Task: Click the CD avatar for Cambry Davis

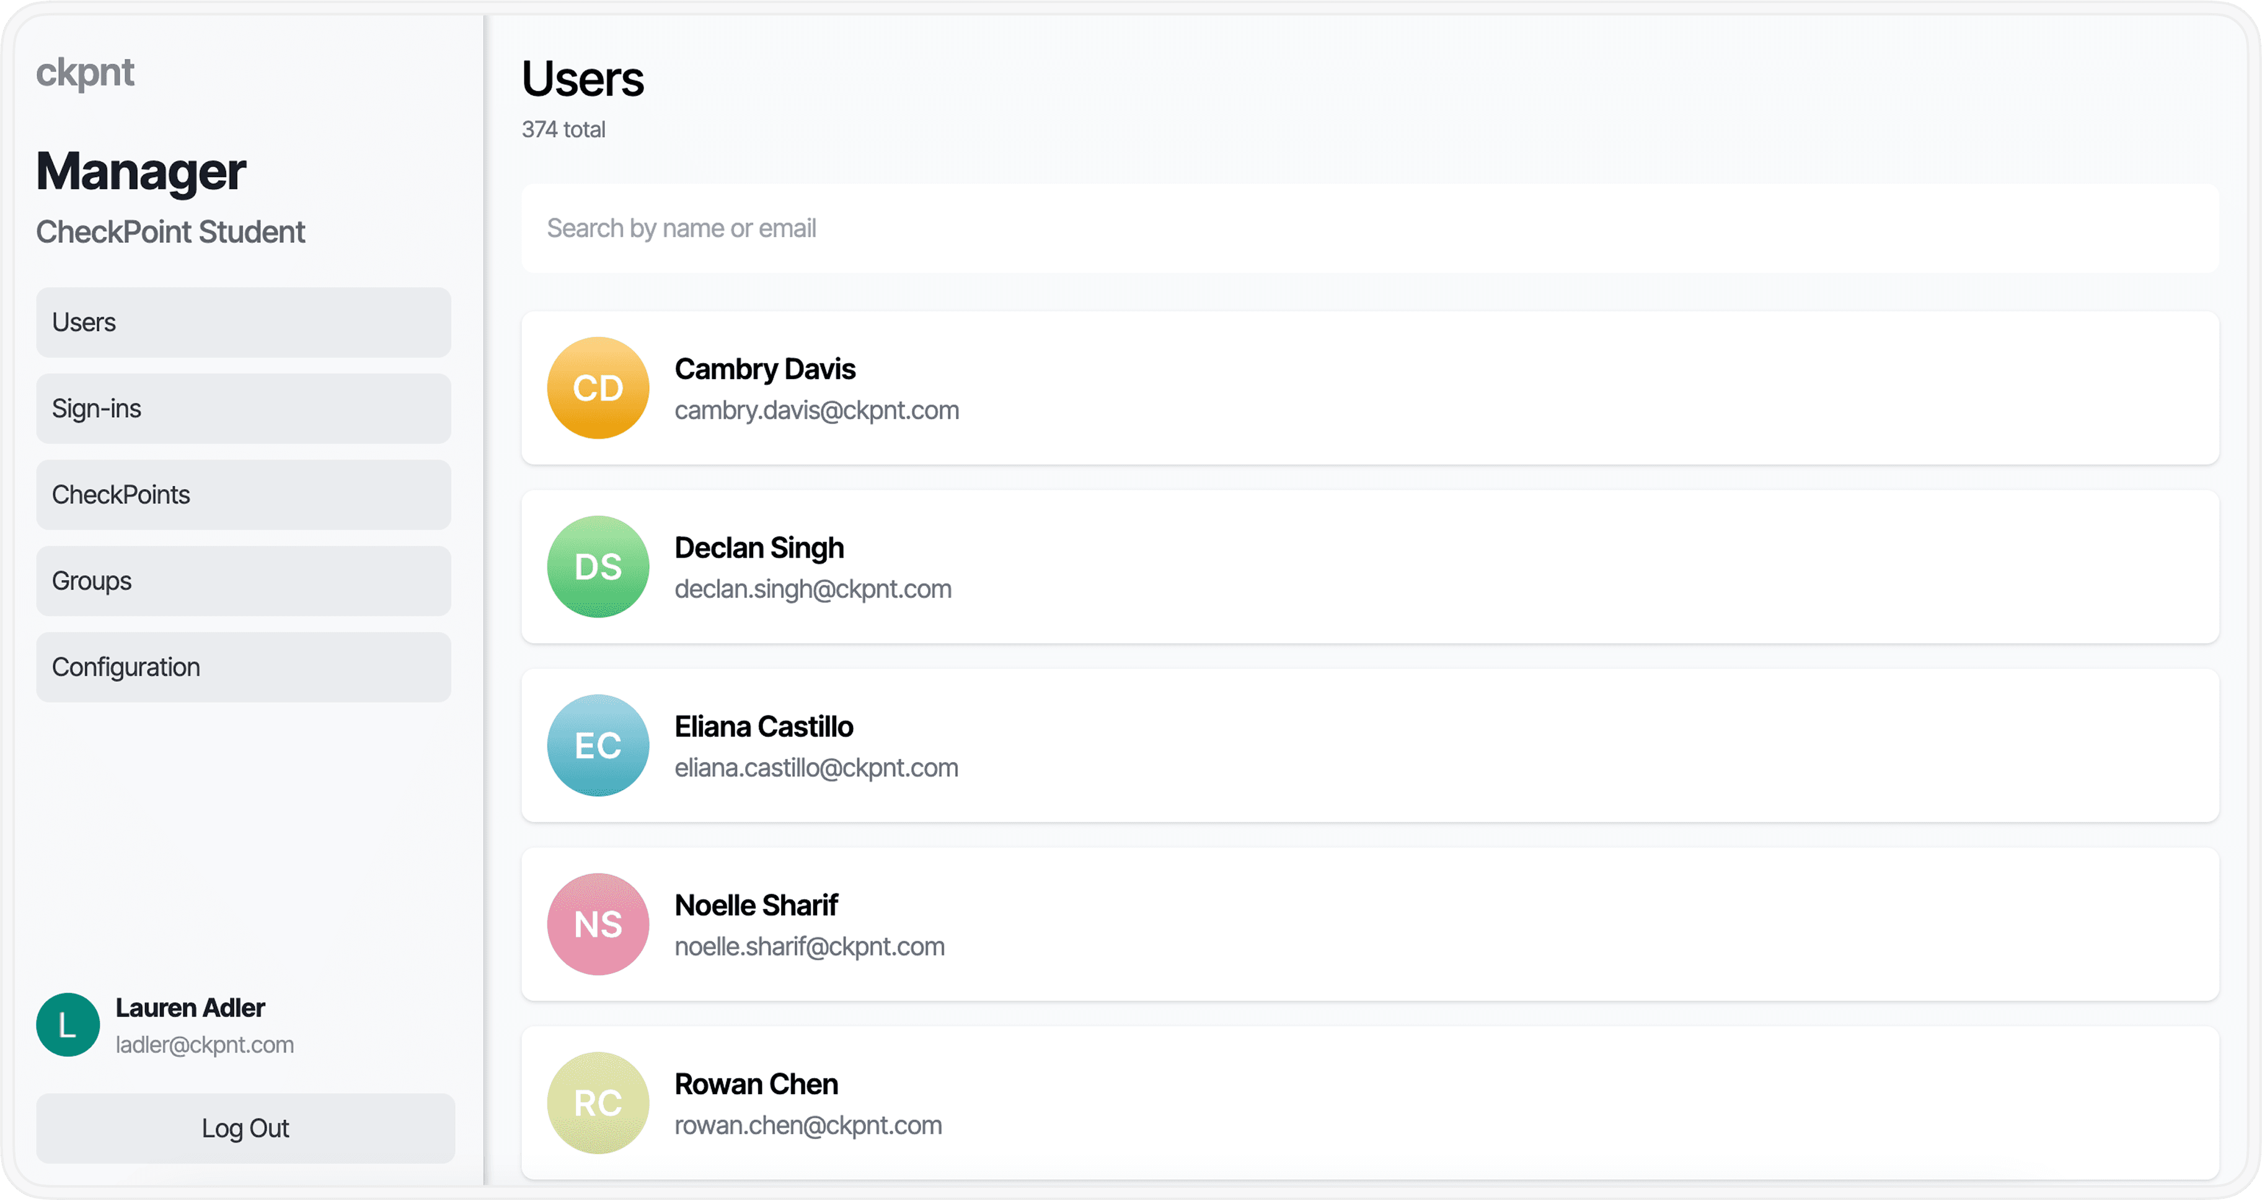Action: [x=598, y=388]
